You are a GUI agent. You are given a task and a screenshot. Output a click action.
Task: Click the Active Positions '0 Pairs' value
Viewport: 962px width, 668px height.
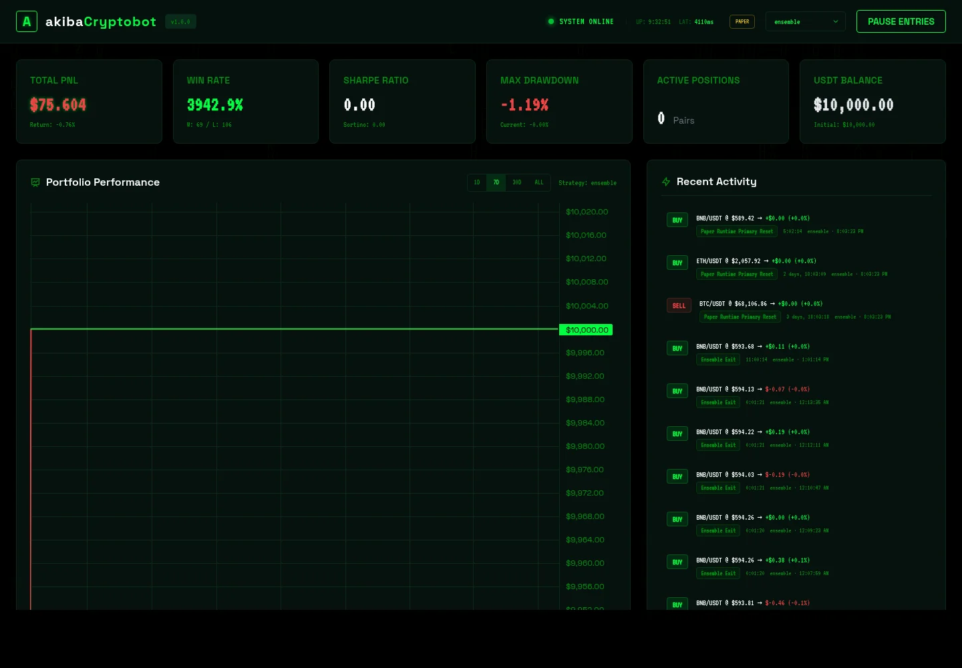(x=676, y=119)
